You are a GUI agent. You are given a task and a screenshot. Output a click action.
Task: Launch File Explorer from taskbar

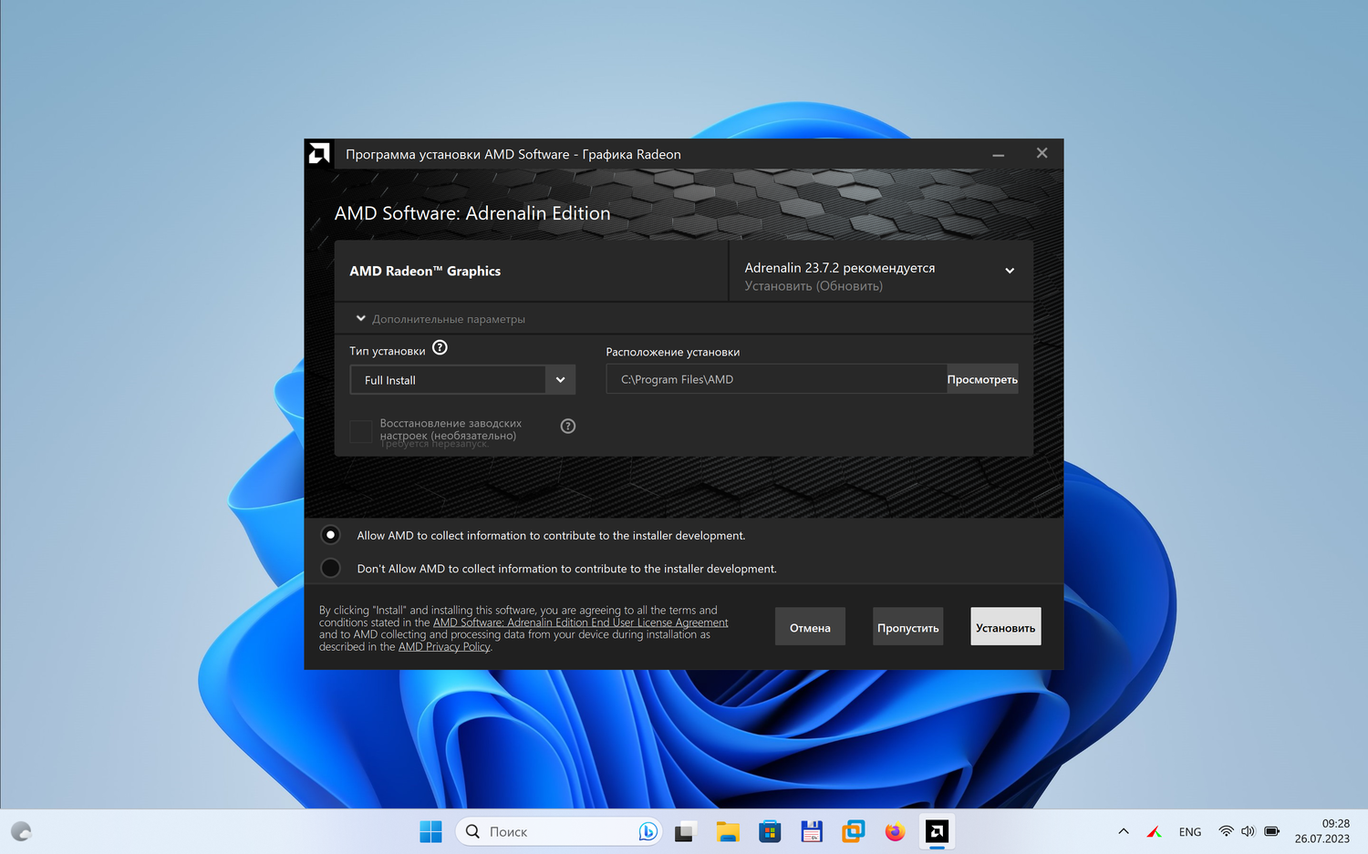point(727,831)
